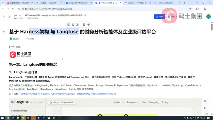
Task: Show hidden system tray icons
Action: tap(184, 118)
